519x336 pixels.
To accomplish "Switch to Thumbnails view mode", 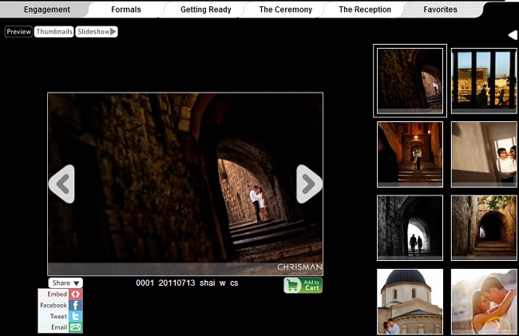I will [x=53, y=32].
